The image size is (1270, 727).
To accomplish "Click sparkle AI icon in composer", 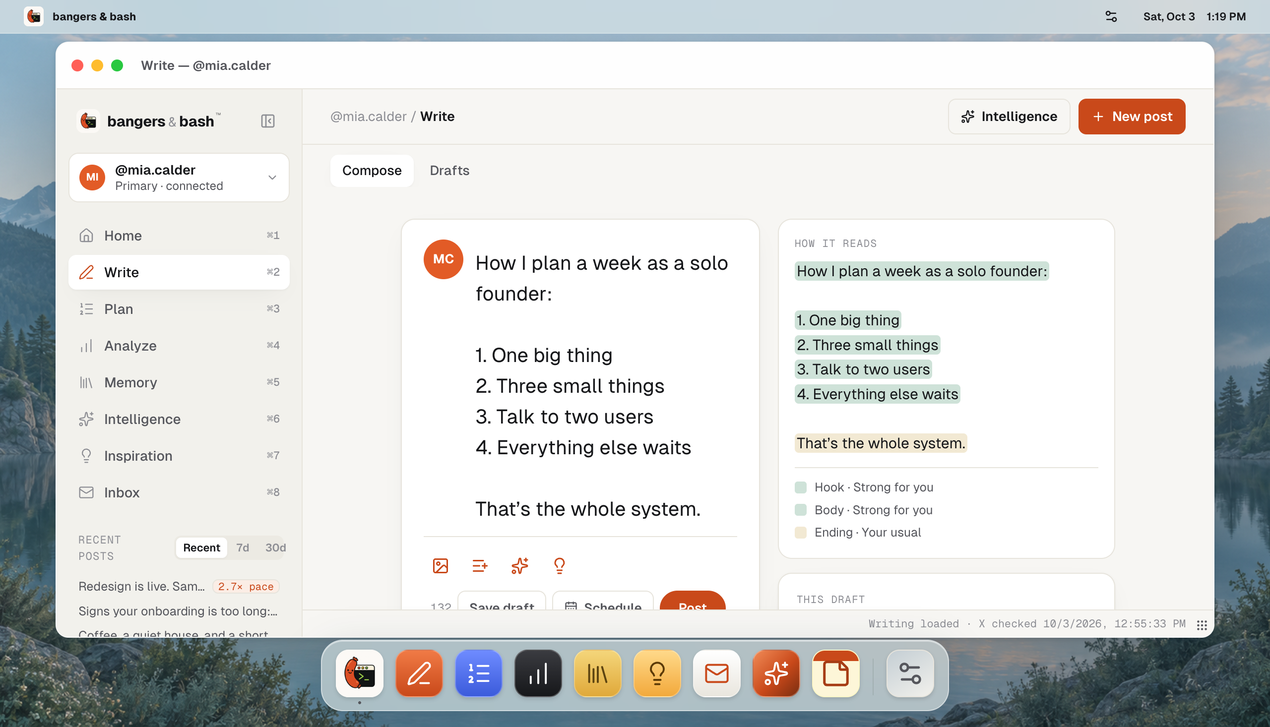I will tap(519, 566).
